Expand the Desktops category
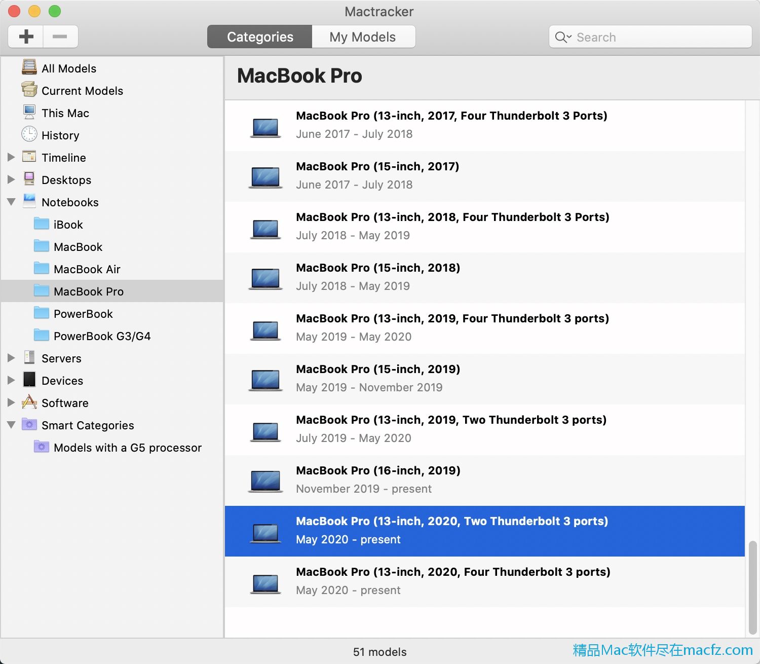Image resolution: width=760 pixels, height=664 pixels. [11, 179]
